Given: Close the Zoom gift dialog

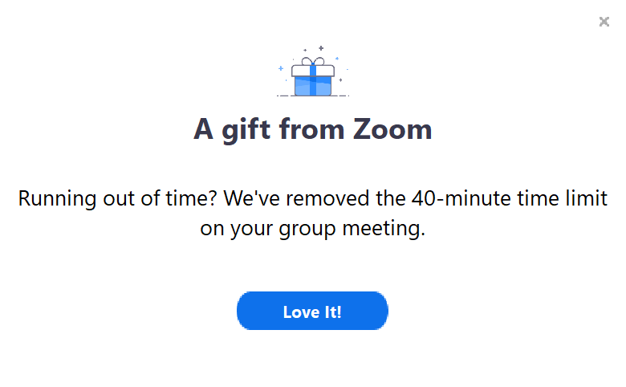Looking at the screenshot, I should point(604,22).
